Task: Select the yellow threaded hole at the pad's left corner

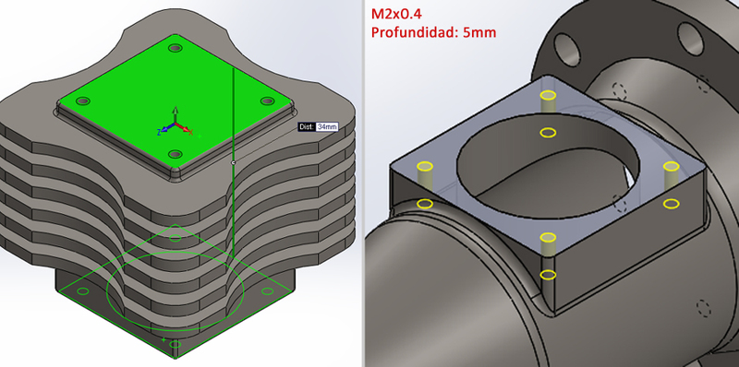Action: click(x=425, y=166)
